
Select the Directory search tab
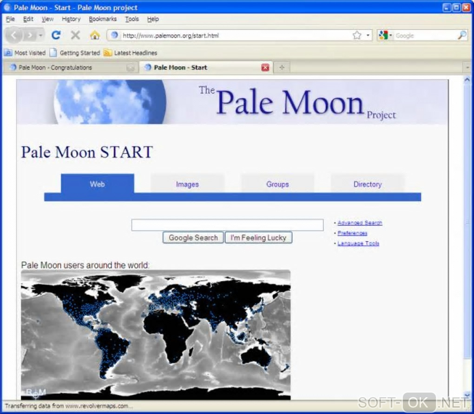tap(368, 184)
